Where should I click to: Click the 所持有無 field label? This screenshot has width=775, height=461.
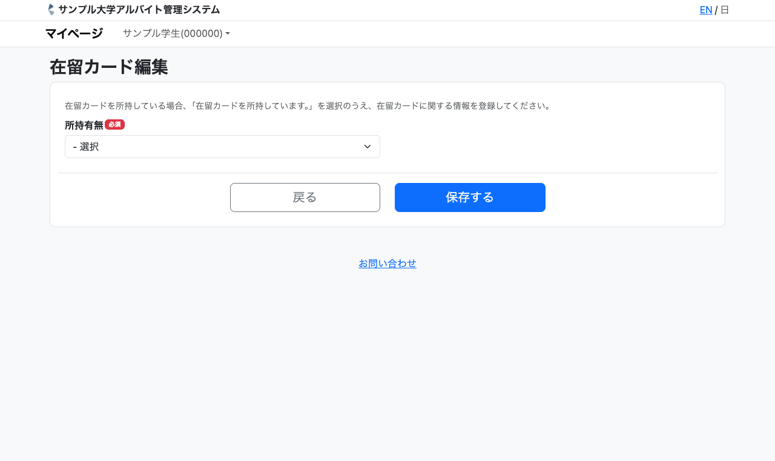[84, 125]
